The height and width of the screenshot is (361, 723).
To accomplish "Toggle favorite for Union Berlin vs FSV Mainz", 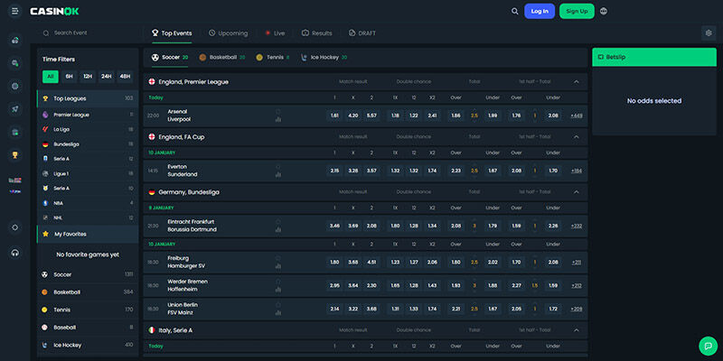I will pyautogui.click(x=278, y=305).
